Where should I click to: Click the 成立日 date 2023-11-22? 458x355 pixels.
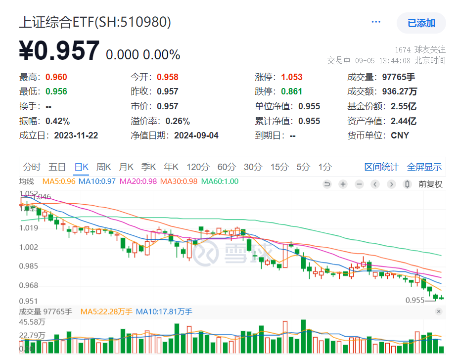(x=76, y=135)
